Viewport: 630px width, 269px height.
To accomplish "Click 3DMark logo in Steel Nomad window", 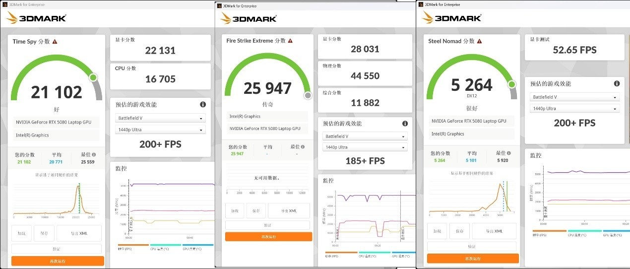I will point(451,17).
